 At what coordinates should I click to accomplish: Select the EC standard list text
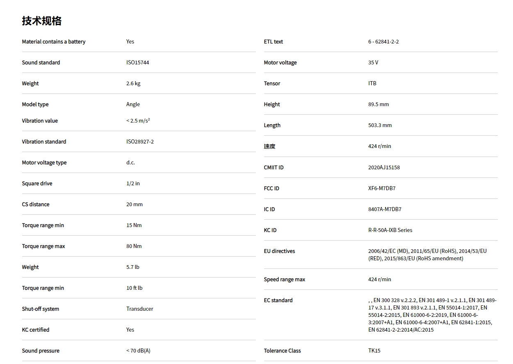[432, 315]
